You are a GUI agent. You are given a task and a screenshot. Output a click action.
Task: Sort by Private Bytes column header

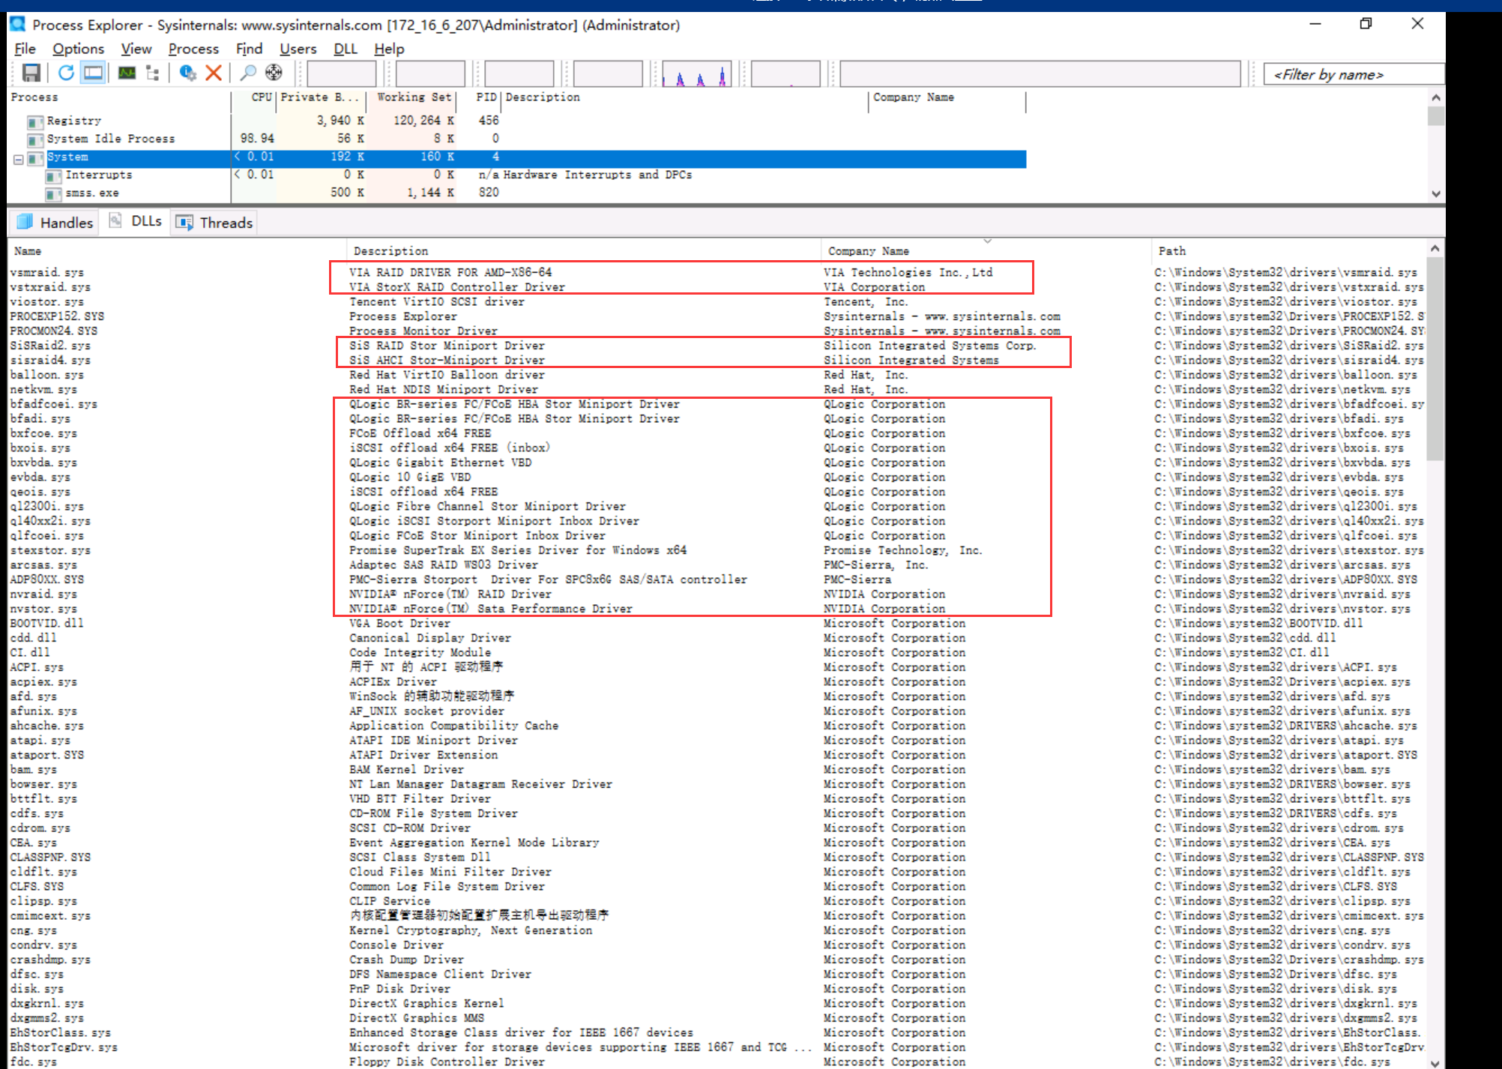[321, 97]
